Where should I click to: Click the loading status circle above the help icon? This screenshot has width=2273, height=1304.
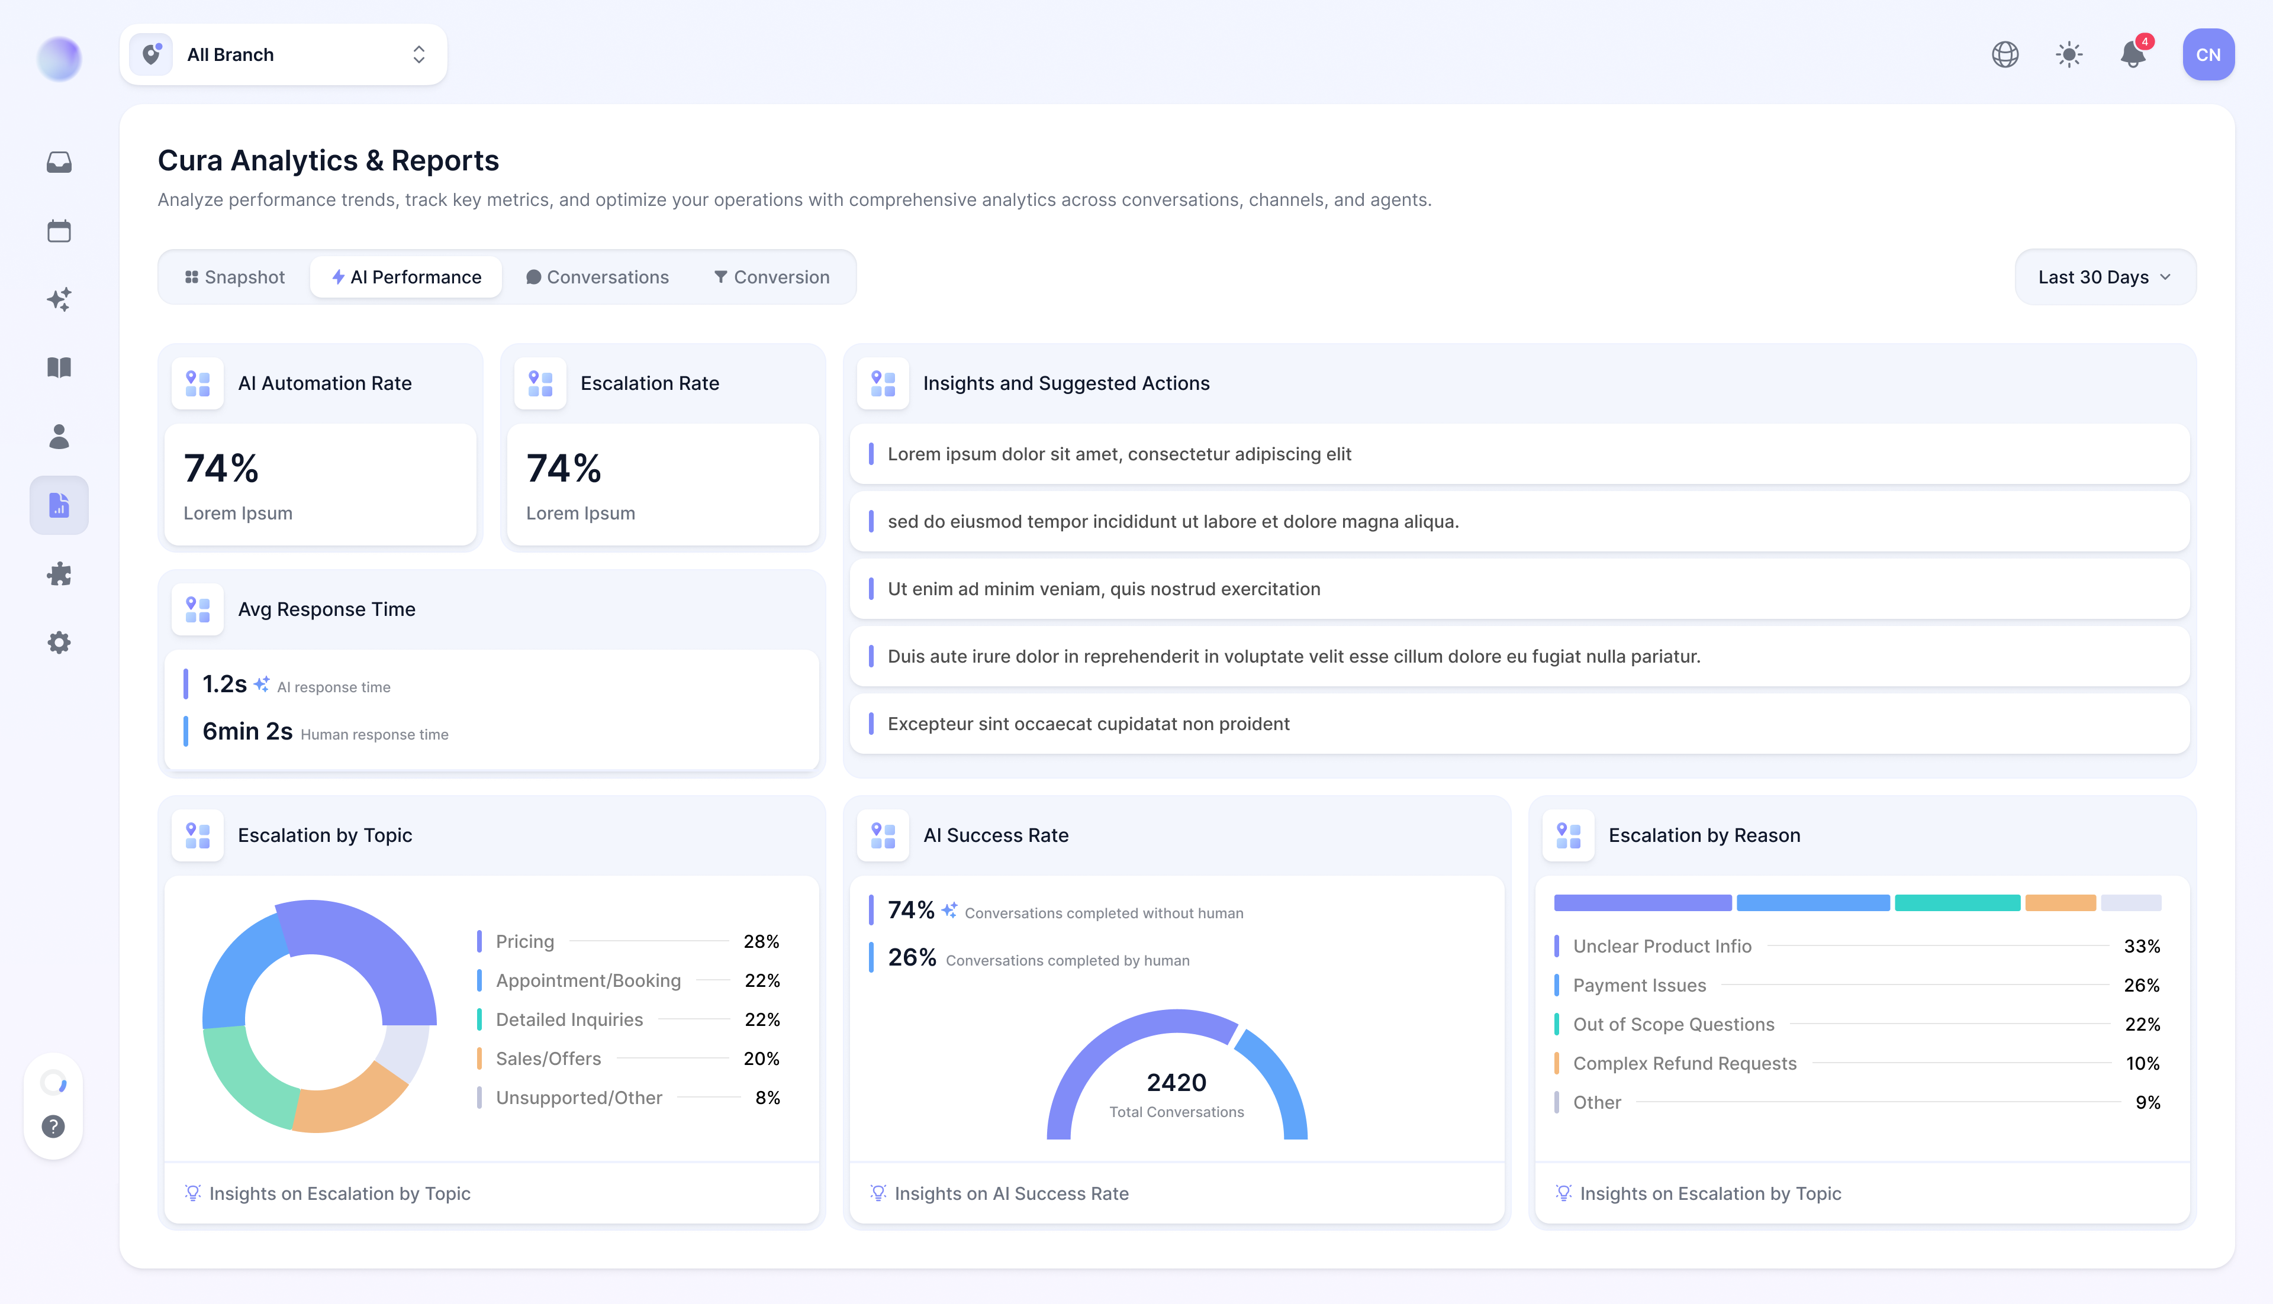coord(54,1083)
